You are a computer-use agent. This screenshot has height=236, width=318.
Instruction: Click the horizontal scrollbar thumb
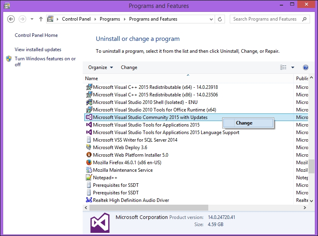pyautogui.click(x=149, y=208)
